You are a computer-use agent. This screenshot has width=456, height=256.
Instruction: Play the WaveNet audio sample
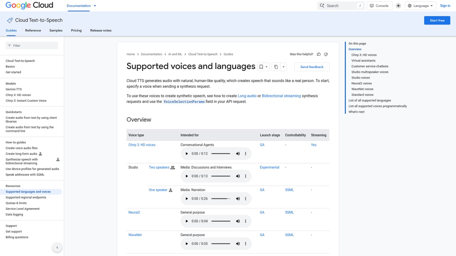point(186,244)
